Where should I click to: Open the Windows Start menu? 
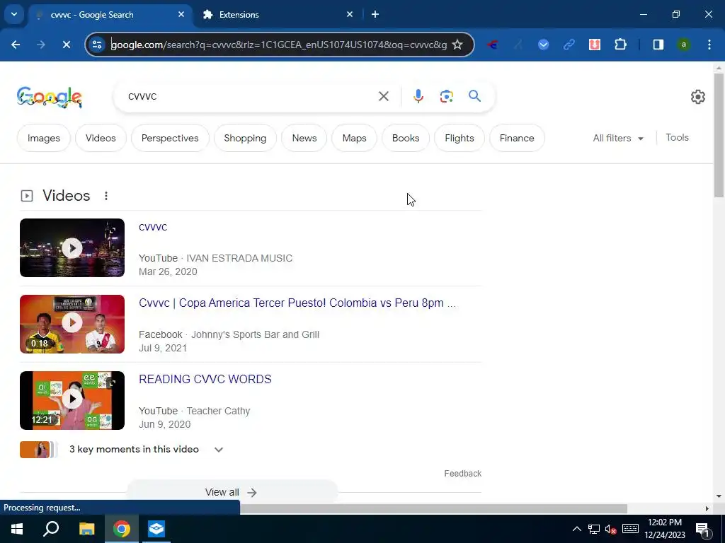pyautogui.click(x=17, y=529)
